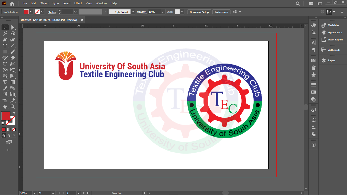
Task: Open the Color panel from the dock
Action: click(x=313, y=25)
